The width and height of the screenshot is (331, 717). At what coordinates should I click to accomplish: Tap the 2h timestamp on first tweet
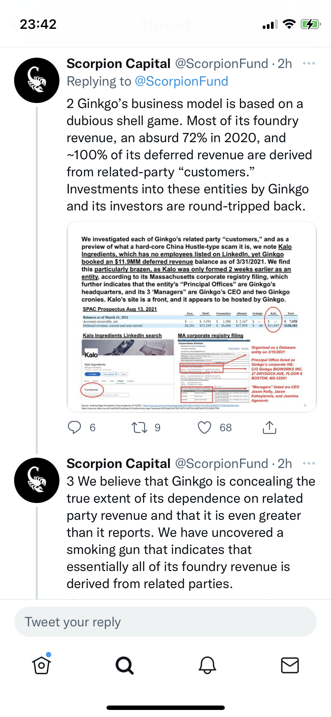pos(285,64)
